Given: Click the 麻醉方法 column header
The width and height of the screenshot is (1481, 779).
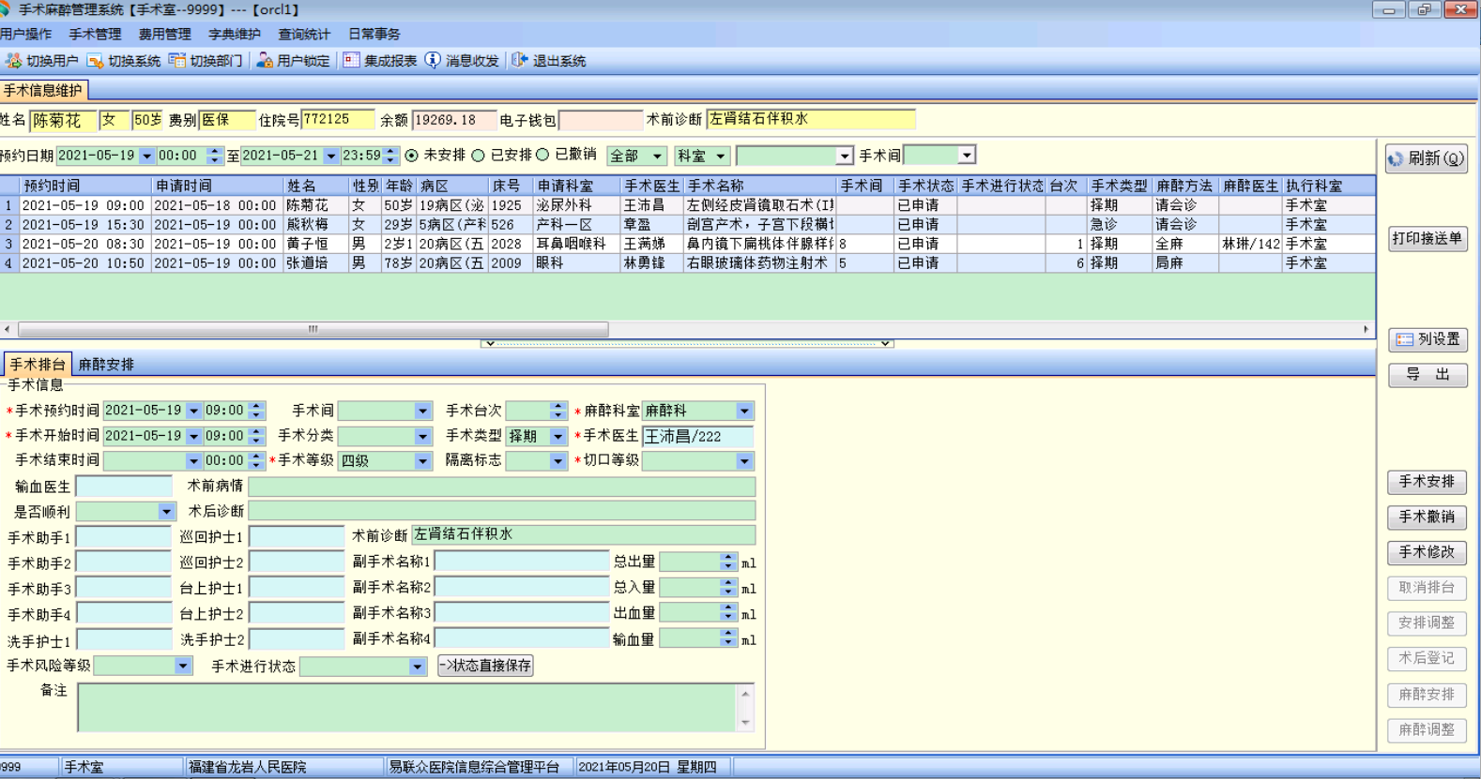Looking at the screenshot, I should 1185,186.
